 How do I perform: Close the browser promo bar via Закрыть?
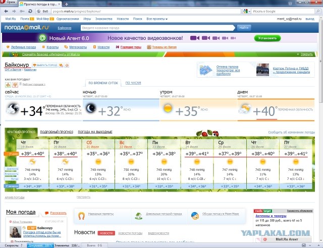306,54
